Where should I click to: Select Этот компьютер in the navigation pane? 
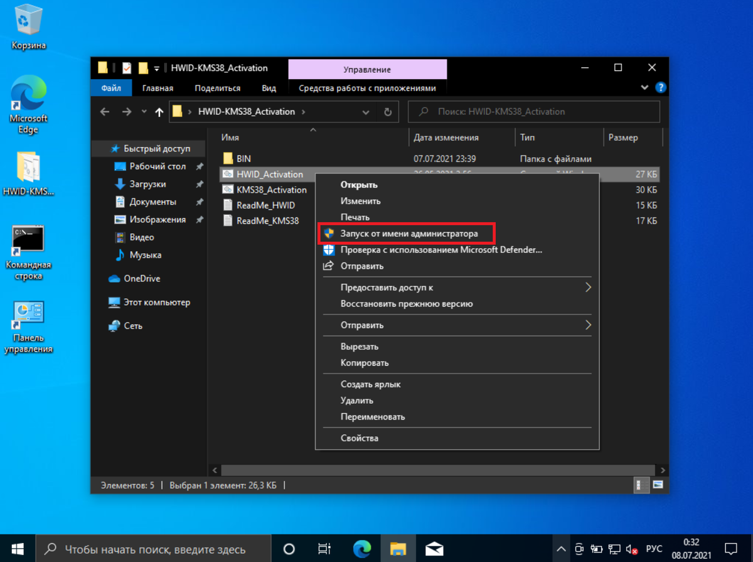[x=156, y=302]
